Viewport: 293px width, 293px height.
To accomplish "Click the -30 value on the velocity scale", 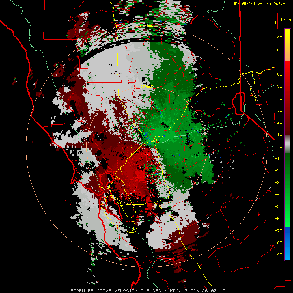I will [278, 183].
